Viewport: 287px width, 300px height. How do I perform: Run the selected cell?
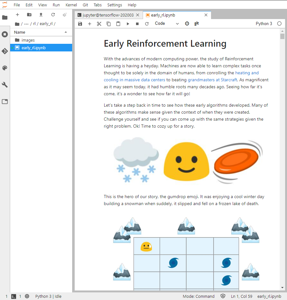point(128,24)
